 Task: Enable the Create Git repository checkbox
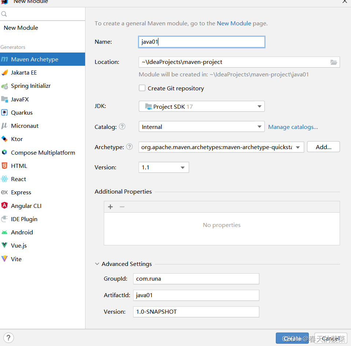pos(142,88)
